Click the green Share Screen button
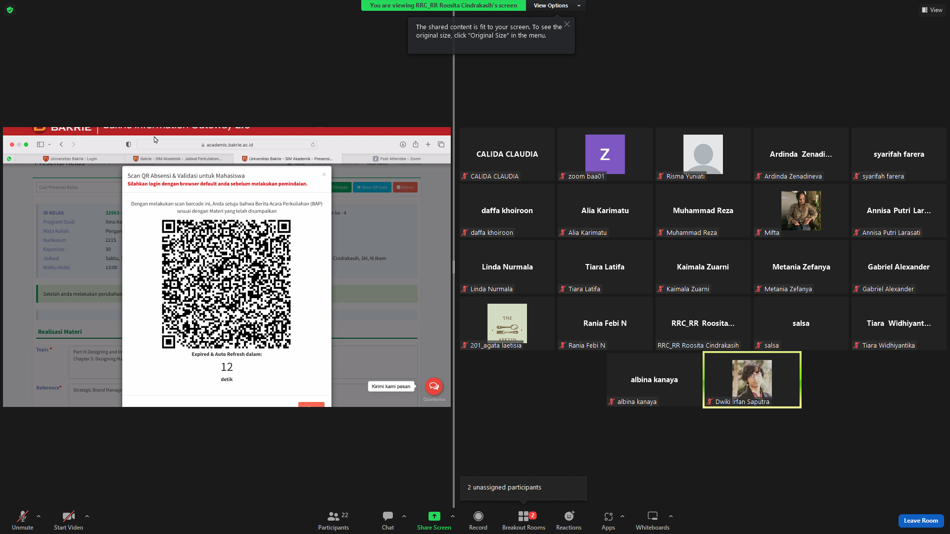The image size is (950, 534). coord(434,520)
